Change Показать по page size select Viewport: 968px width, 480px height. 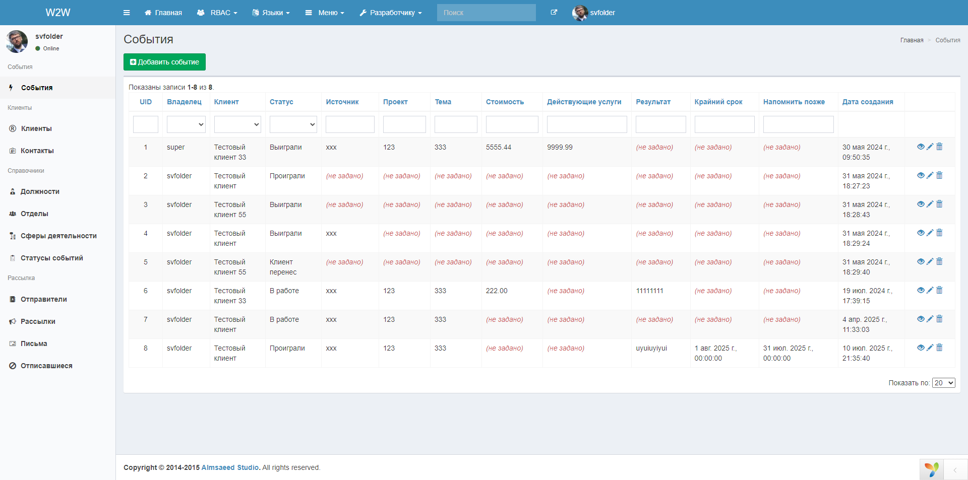[944, 383]
